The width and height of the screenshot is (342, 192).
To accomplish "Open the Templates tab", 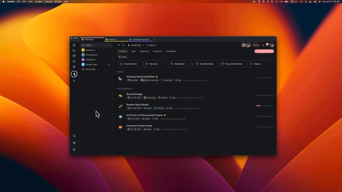I will pyautogui.click(x=157, y=51).
